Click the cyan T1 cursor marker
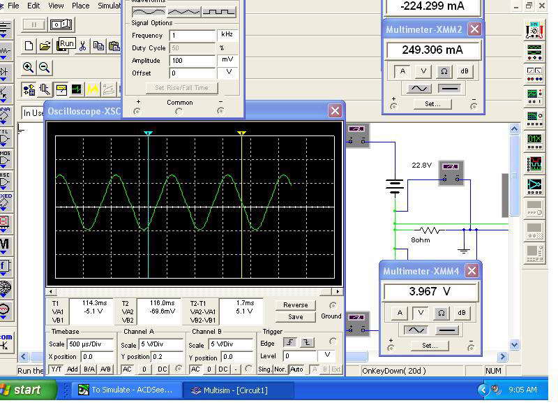558x419 pixels. [x=148, y=133]
